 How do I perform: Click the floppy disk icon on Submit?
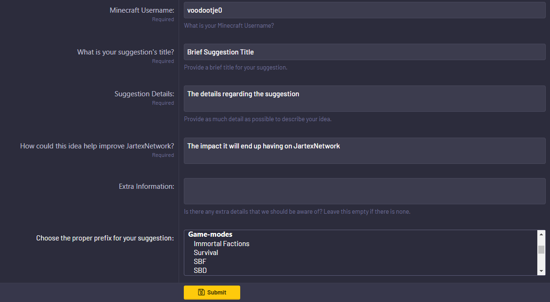coord(201,292)
